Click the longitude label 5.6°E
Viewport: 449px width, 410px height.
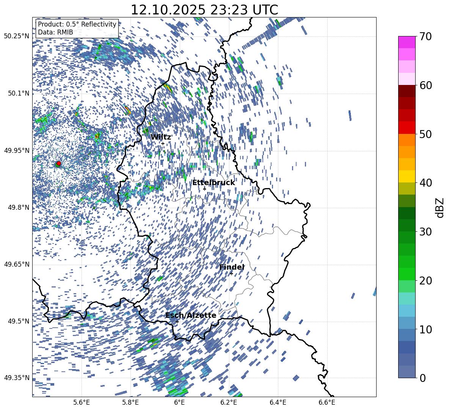[81, 403]
